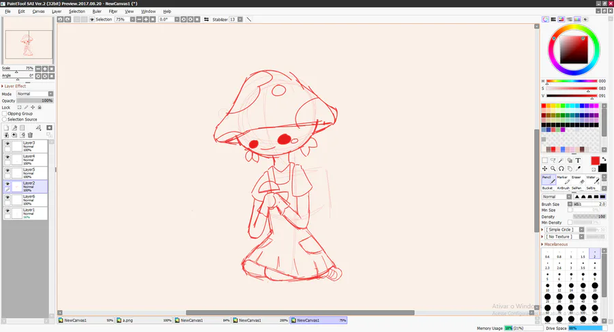Screen dimensions: 614x332
Task: Click the Undo button in toolbar
Action: 60,19
